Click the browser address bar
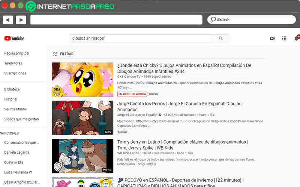 tap(116, 20)
